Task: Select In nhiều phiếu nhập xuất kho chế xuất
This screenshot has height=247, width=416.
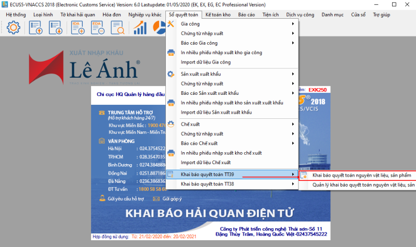Action: [221, 153]
